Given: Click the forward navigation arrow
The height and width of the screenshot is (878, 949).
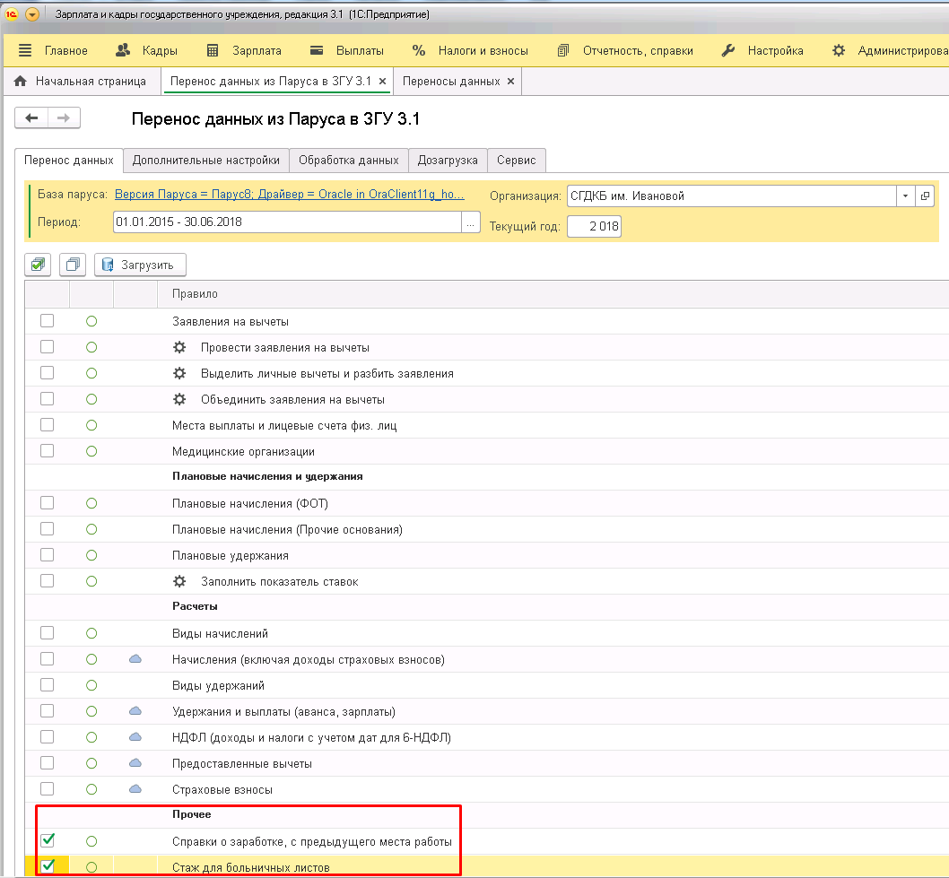Looking at the screenshot, I should tap(64, 118).
